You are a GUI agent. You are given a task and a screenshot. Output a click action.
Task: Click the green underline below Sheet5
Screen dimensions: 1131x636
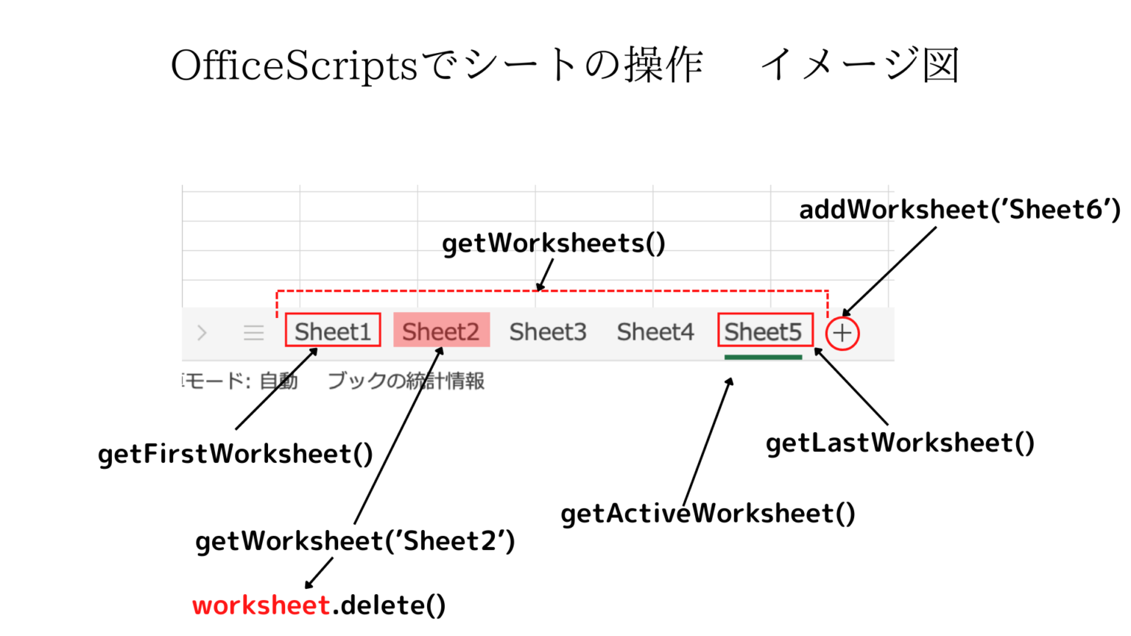[764, 358]
